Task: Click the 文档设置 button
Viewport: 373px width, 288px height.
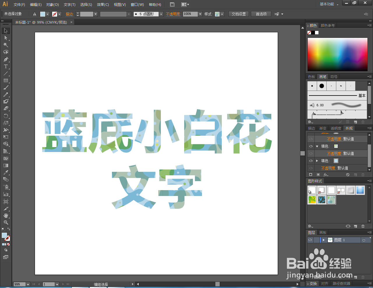Action: [238, 14]
